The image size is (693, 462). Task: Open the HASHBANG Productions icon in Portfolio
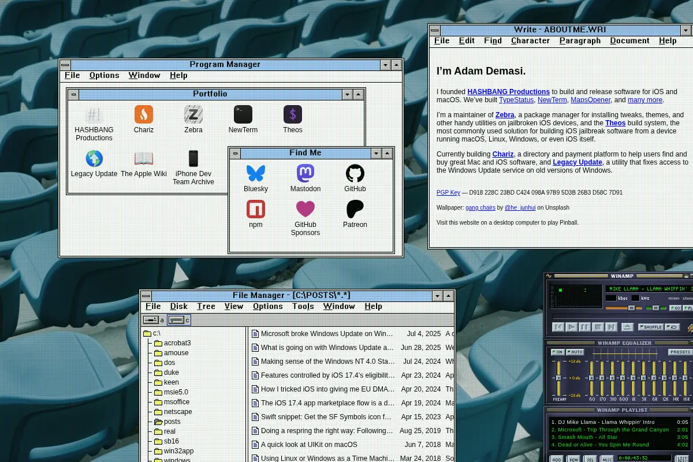tap(94, 123)
